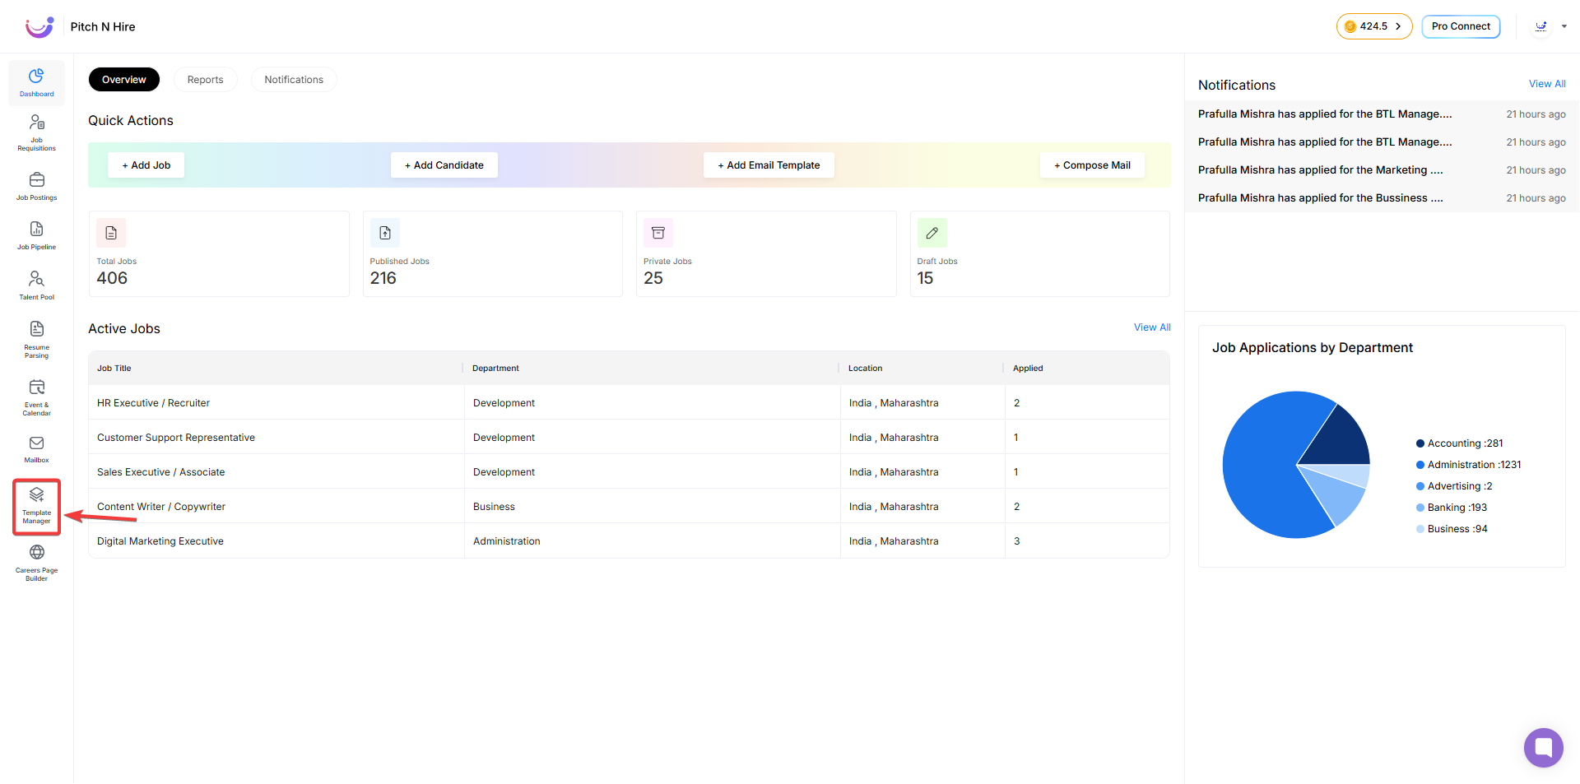Open the 424.5 credits balance button
Viewport: 1580px width, 784px height.
[x=1373, y=26]
